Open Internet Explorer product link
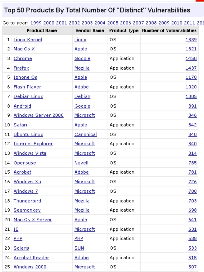This screenshot has width=204, height=272. click(33, 144)
